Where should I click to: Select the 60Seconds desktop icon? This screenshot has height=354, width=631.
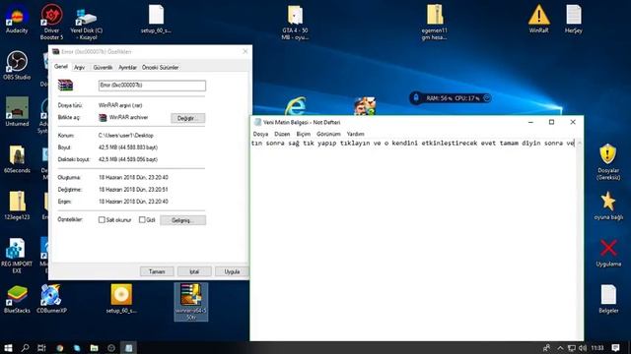[x=17, y=158]
